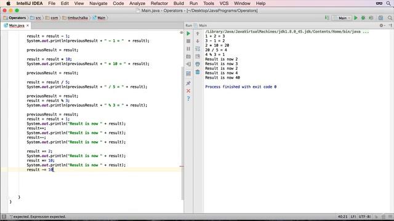
Task: Toggle soft-wrap in the Run console
Action: pyautogui.click(x=198, y=49)
